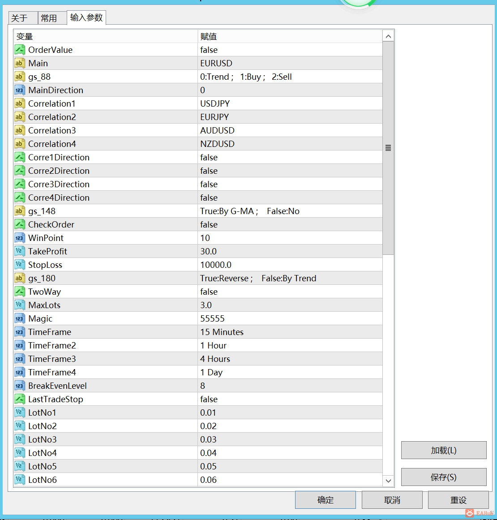Click the scrollbar down arrow
This screenshot has height=520, width=497.
pos(388,481)
